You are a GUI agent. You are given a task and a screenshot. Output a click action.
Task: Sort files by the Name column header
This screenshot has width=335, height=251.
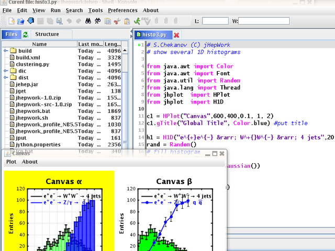pos(39,44)
